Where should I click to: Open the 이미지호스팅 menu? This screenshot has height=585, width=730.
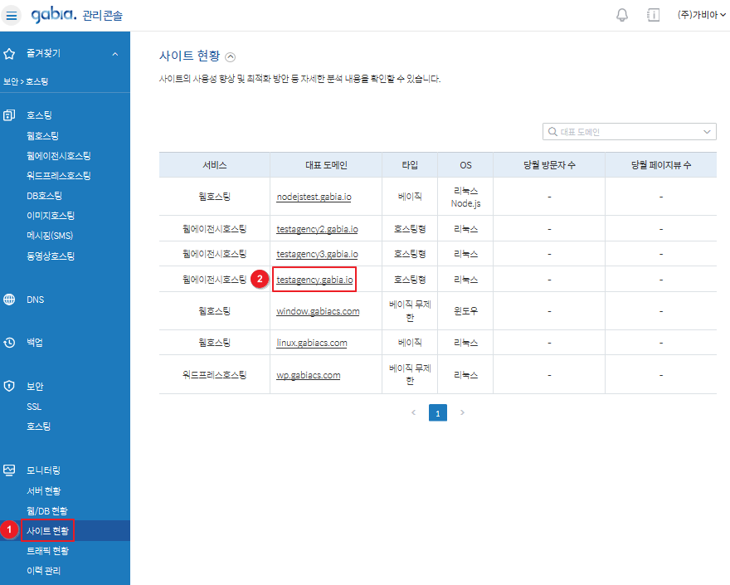coord(51,216)
